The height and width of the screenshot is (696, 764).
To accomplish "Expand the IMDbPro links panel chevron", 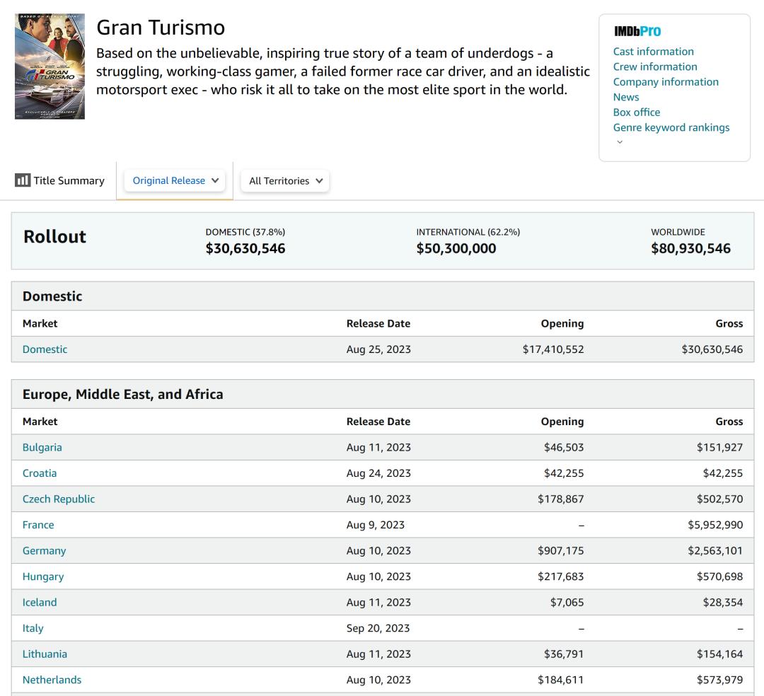I will click(620, 142).
